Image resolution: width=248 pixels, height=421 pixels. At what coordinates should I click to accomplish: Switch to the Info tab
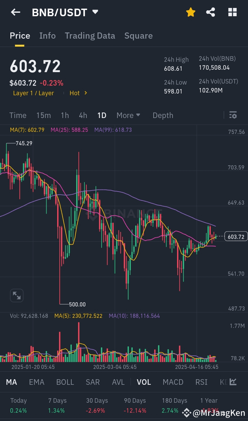(48, 36)
